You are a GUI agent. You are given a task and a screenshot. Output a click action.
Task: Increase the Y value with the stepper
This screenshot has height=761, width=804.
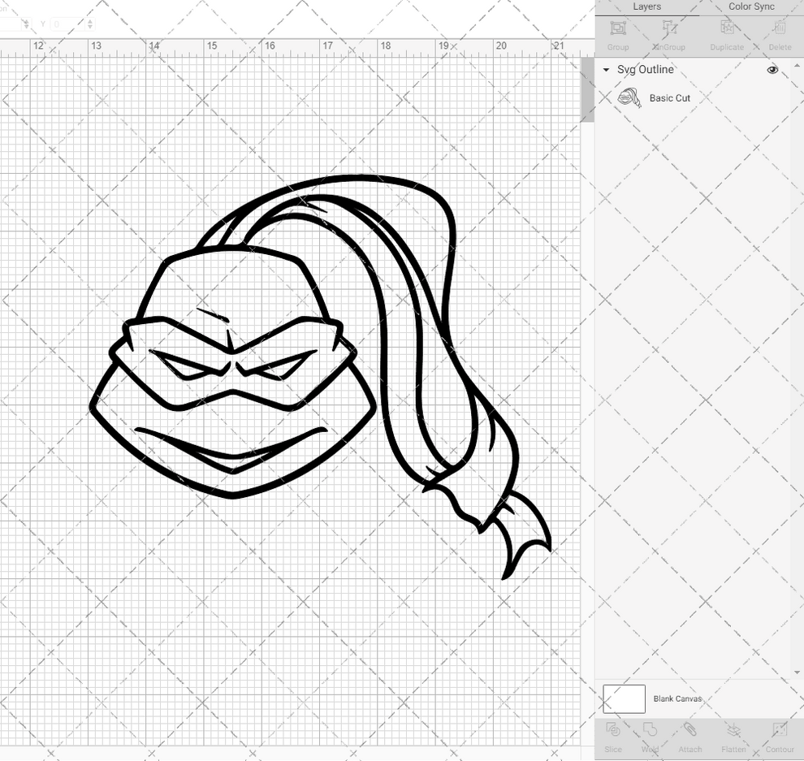click(x=89, y=21)
